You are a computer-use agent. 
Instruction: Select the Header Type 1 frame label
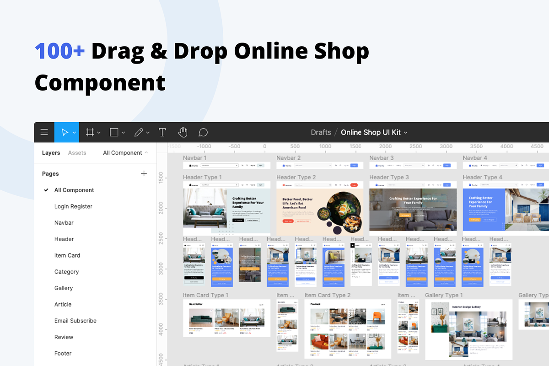point(203,177)
